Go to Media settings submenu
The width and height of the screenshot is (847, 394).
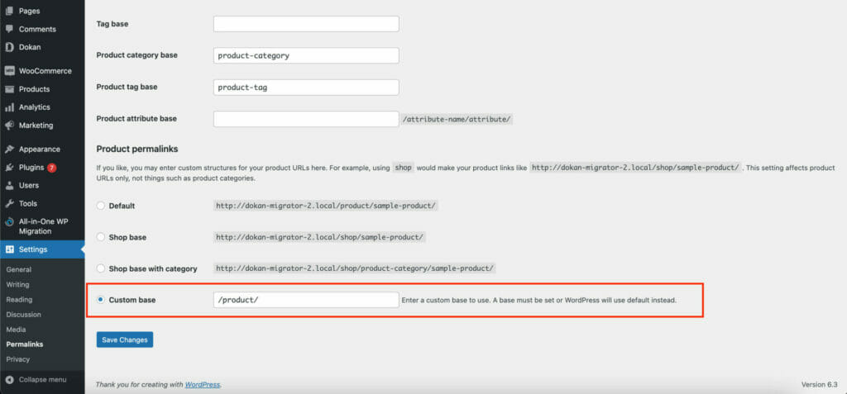pos(17,330)
